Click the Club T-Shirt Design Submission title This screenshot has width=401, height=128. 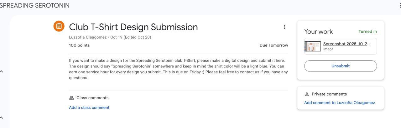(133, 27)
